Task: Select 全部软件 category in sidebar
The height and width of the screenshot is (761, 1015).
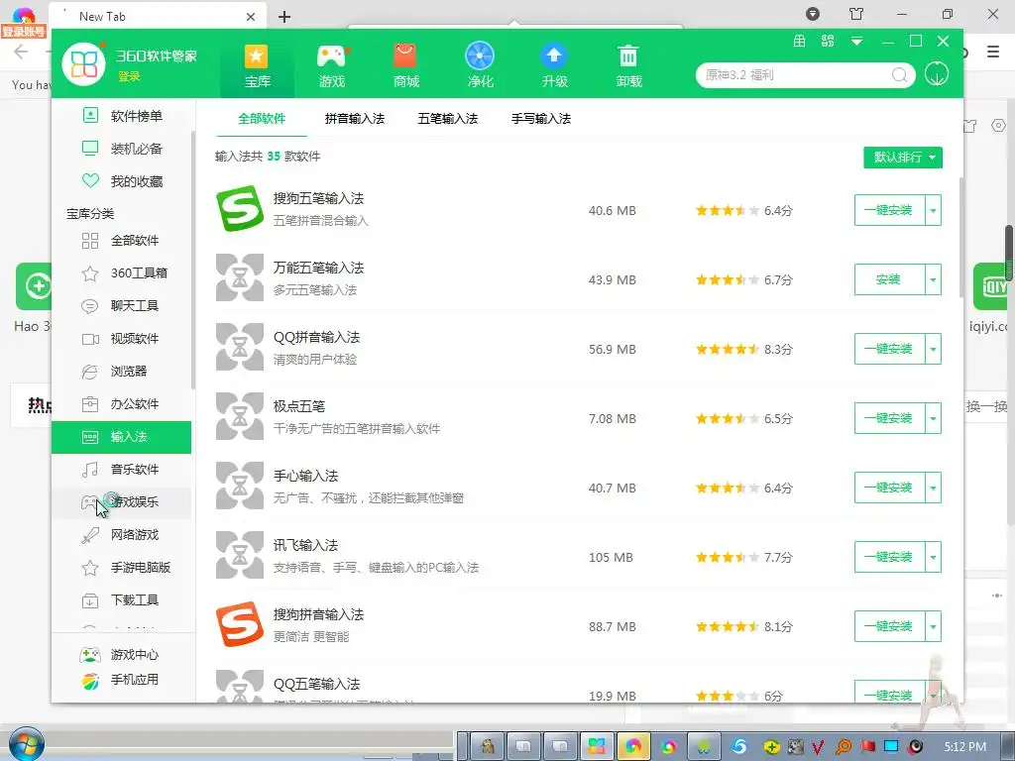Action: (123, 241)
